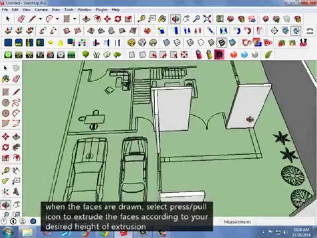Expand the rectangle shape tool dropdown arrow
317x238 pixels.
[x=75, y=19]
